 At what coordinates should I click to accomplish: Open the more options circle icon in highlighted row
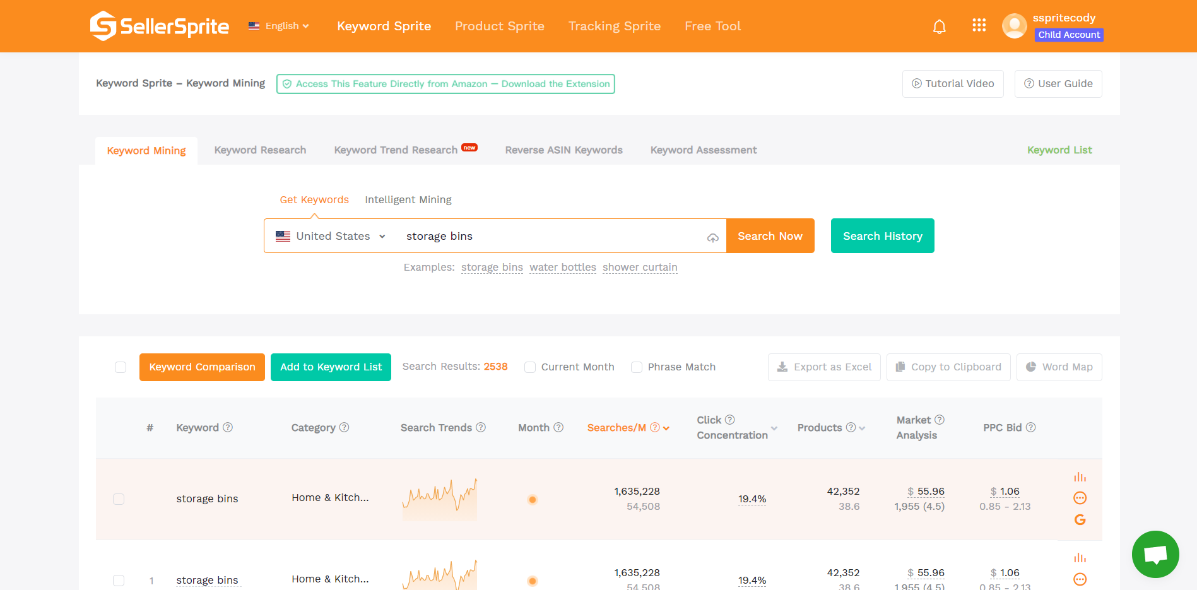click(x=1080, y=498)
